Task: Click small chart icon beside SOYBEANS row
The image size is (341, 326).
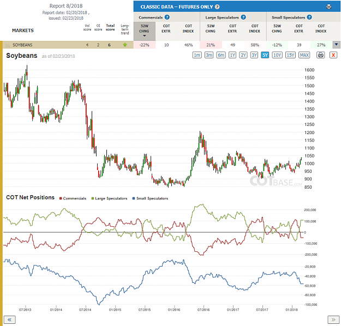Action: [8, 45]
